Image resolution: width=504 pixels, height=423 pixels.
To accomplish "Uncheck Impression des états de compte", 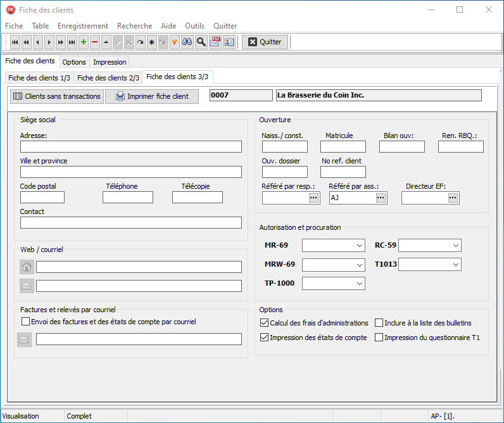I will pos(264,338).
